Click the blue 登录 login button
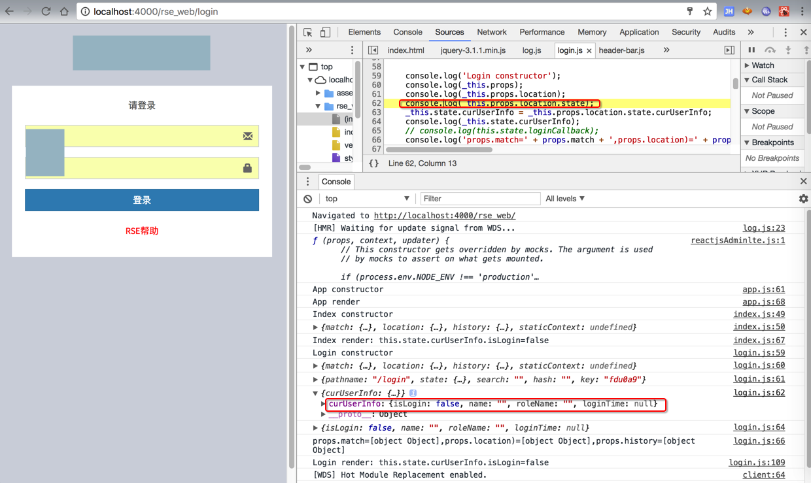This screenshot has height=483, width=811. (142, 200)
